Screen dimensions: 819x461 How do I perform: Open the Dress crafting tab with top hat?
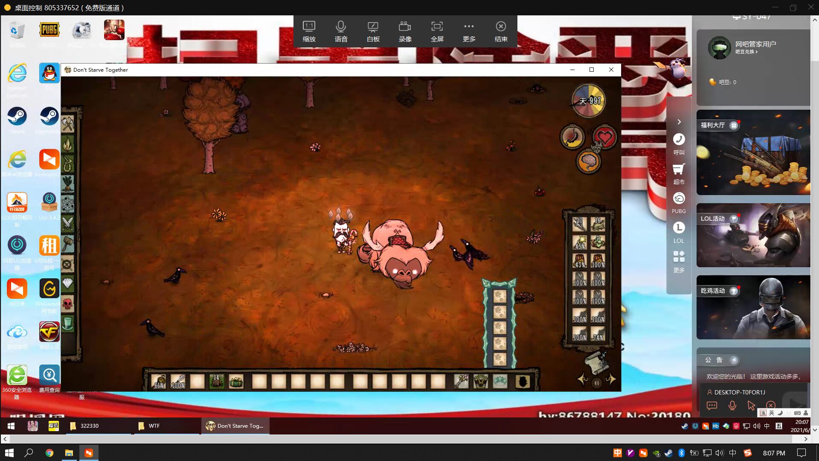tap(67, 324)
